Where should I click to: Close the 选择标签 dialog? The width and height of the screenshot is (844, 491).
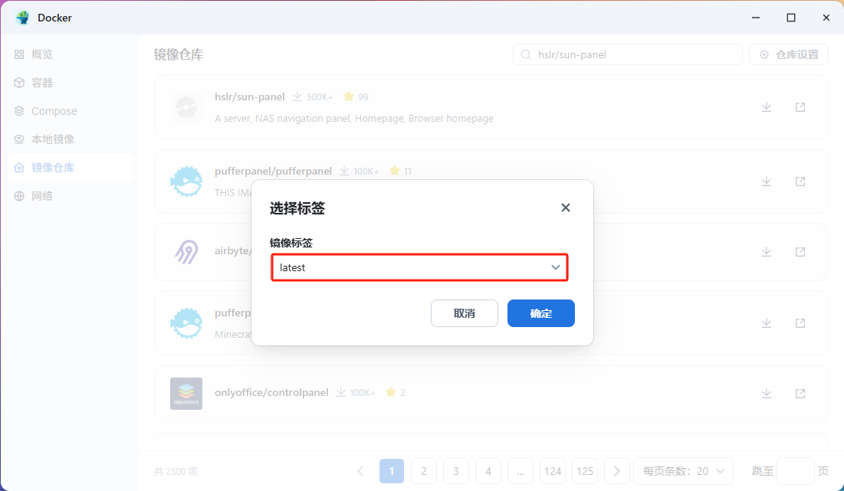pyautogui.click(x=565, y=208)
